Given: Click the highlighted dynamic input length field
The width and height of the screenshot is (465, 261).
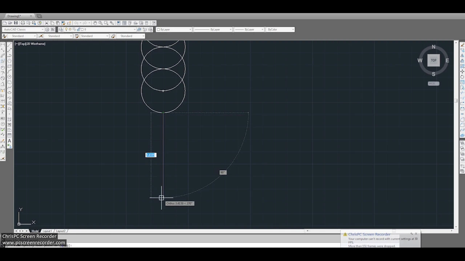Looking at the screenshot, I should tap(151, 155).
